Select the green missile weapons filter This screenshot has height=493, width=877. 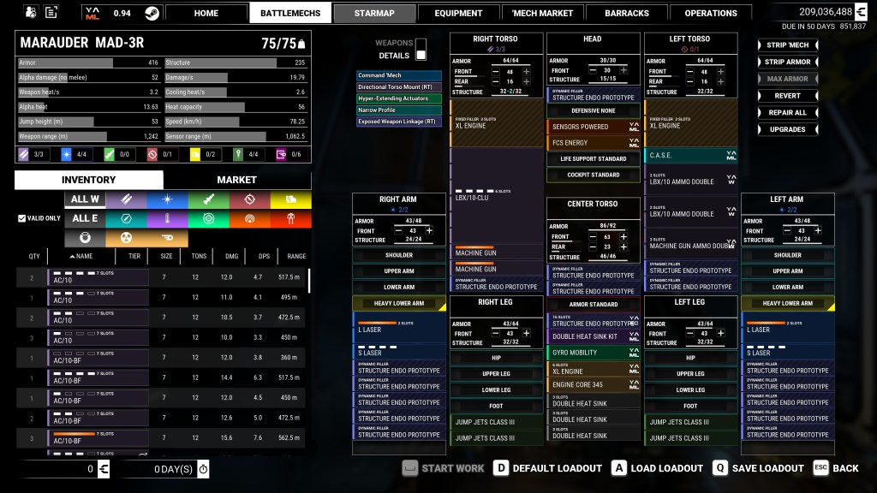(x=208, y=200)
